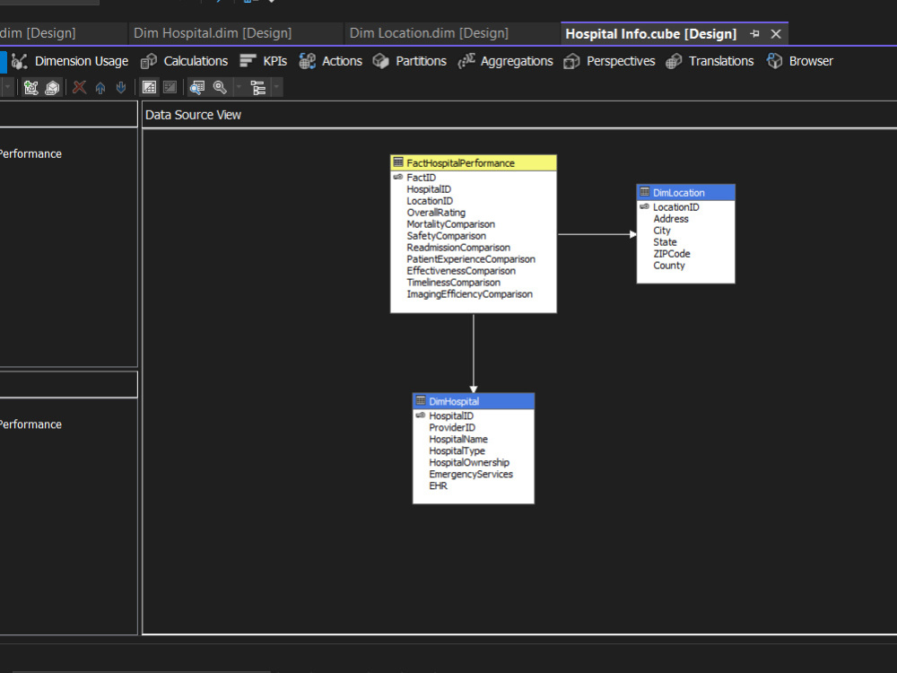Close the Hospital Info.cube tab
The image size is (897, 673).
[x=776, y=34]
